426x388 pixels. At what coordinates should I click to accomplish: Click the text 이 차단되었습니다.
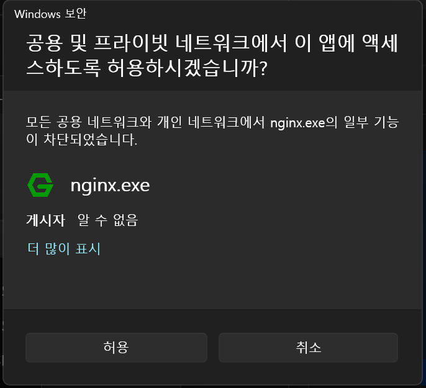pyautogui.click(x=81, y=140)
